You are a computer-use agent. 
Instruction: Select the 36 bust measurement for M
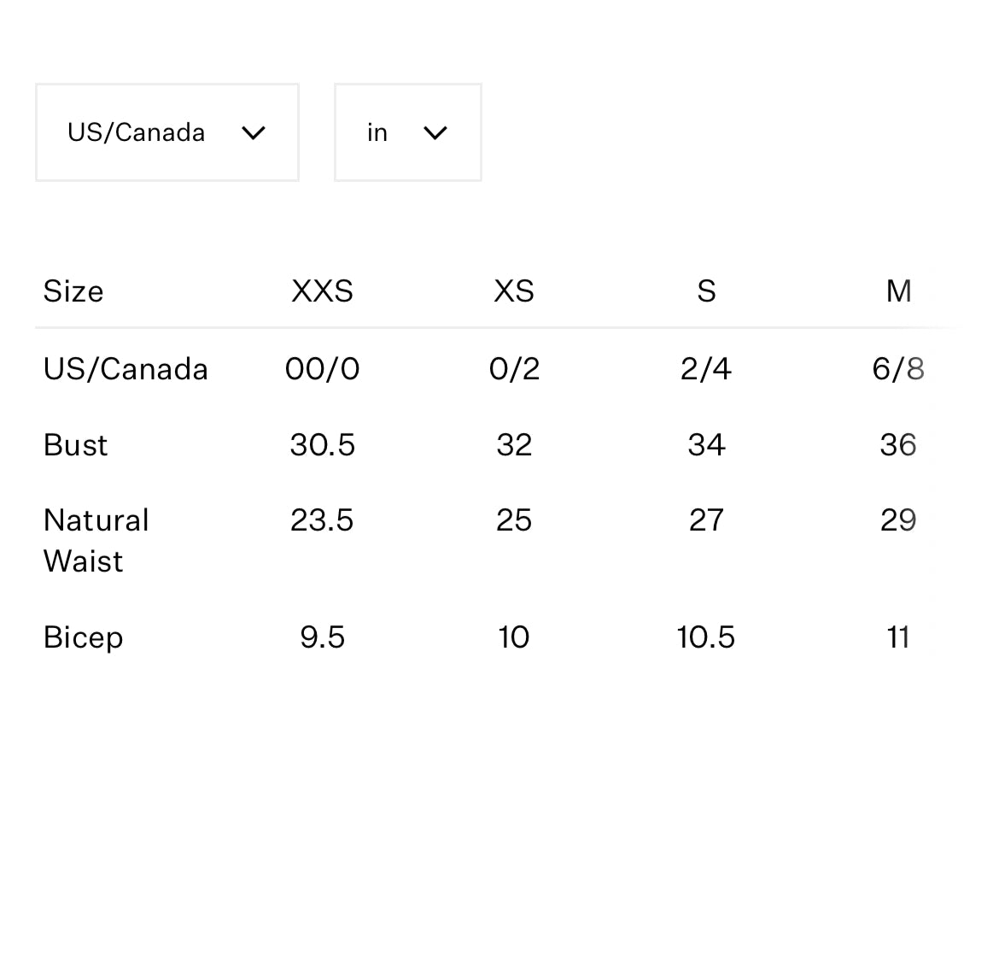[898, 445]
